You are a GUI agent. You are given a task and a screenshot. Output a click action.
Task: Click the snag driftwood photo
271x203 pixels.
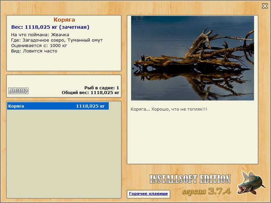tap(192, 58)
